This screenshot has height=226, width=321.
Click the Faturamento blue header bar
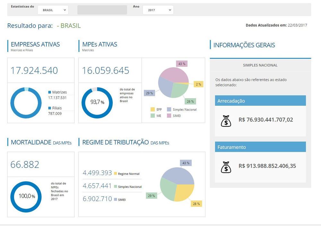pos(260,147)
